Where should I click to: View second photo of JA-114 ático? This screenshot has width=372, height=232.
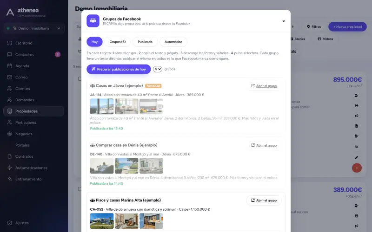coord(126,106)
